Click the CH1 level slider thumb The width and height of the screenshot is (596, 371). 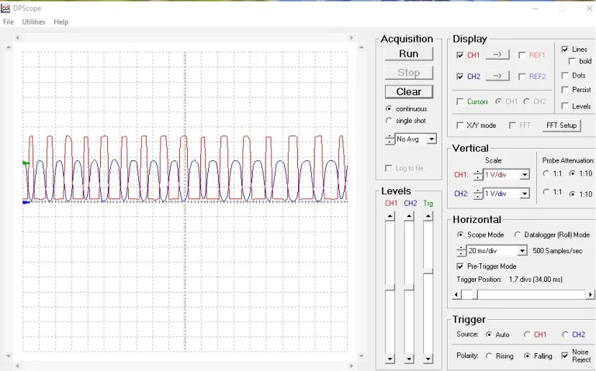390,287
